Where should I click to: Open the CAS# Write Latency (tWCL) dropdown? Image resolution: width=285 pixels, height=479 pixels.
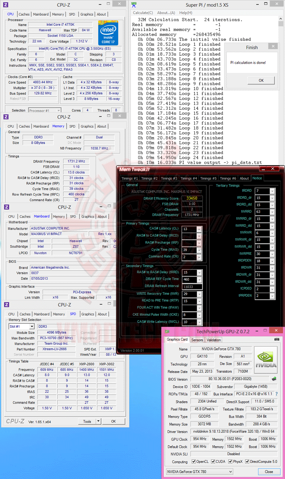(199, 322)
